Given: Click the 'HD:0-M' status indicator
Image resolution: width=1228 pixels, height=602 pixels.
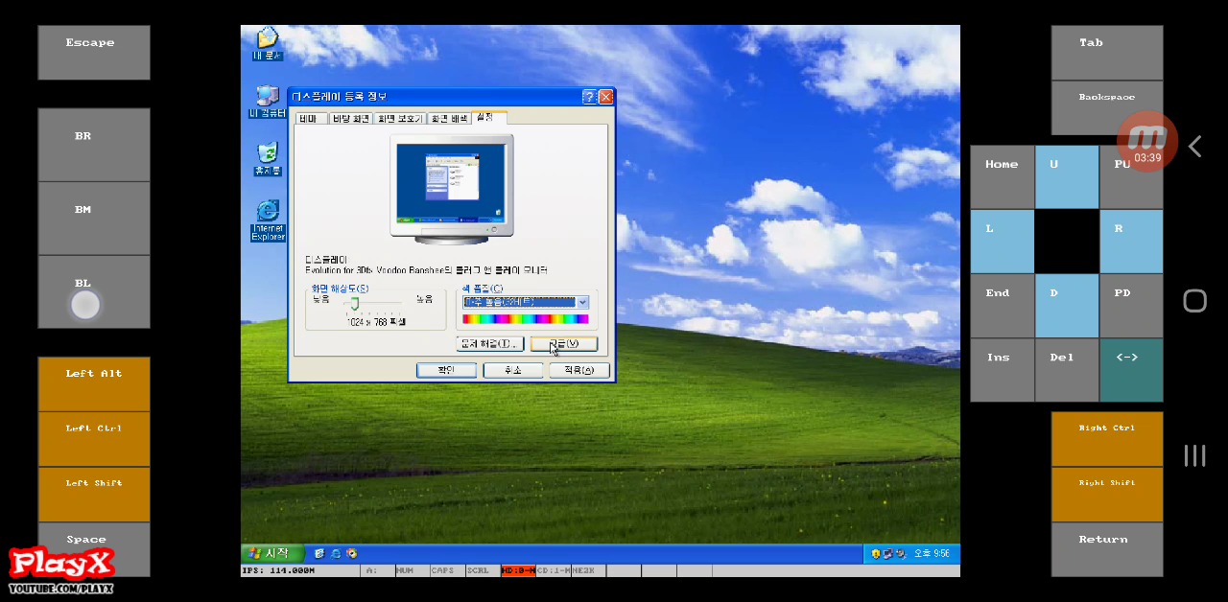Looking at the screenshot, I should click(518, 570).
